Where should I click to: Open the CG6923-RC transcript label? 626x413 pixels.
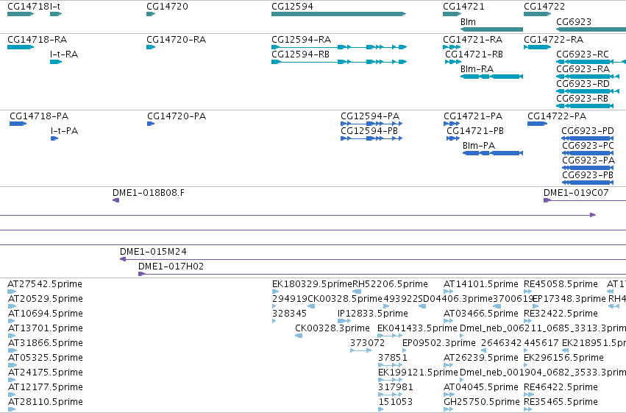tap(583, 54)
